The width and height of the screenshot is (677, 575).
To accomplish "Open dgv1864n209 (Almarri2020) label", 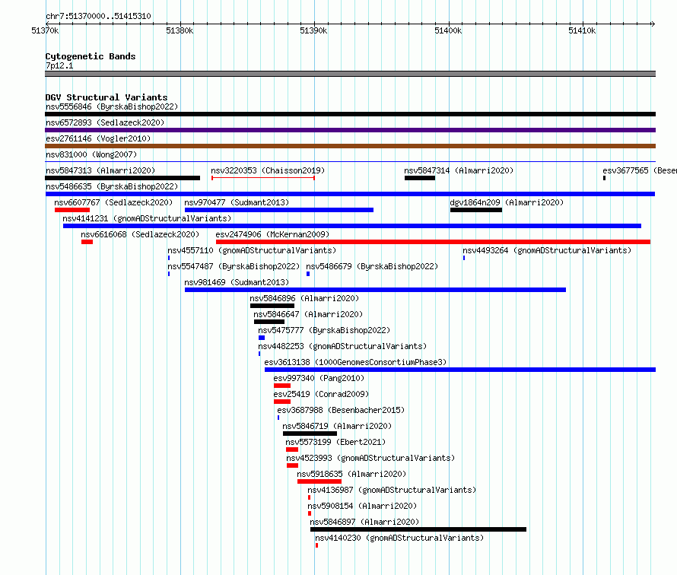I will tap(507, 202).
